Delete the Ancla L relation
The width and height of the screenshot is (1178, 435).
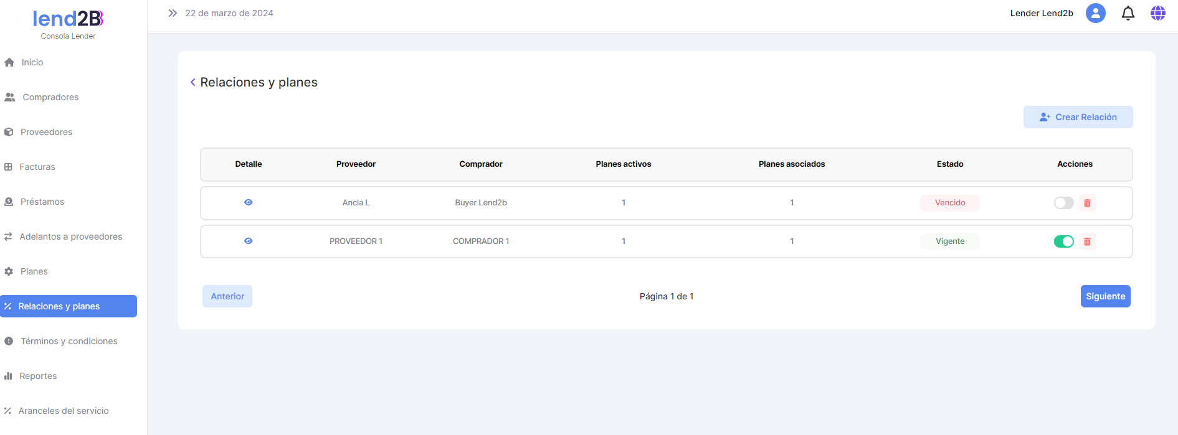point(1087,203)
